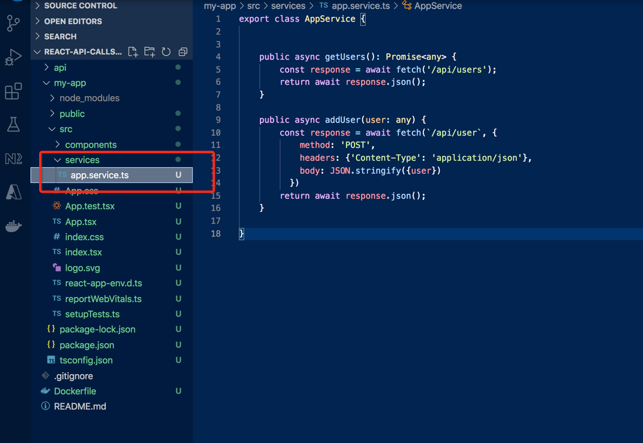
Task: Collapse the src folder
Action: 65,129
